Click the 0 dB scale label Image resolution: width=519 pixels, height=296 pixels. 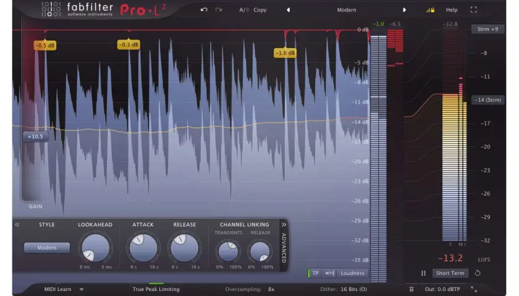363,30
